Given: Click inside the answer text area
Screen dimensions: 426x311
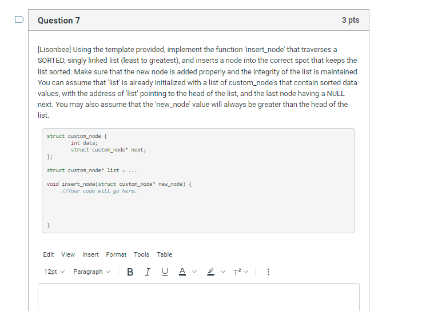Looking at the screenshot, I should pos(198,297).
